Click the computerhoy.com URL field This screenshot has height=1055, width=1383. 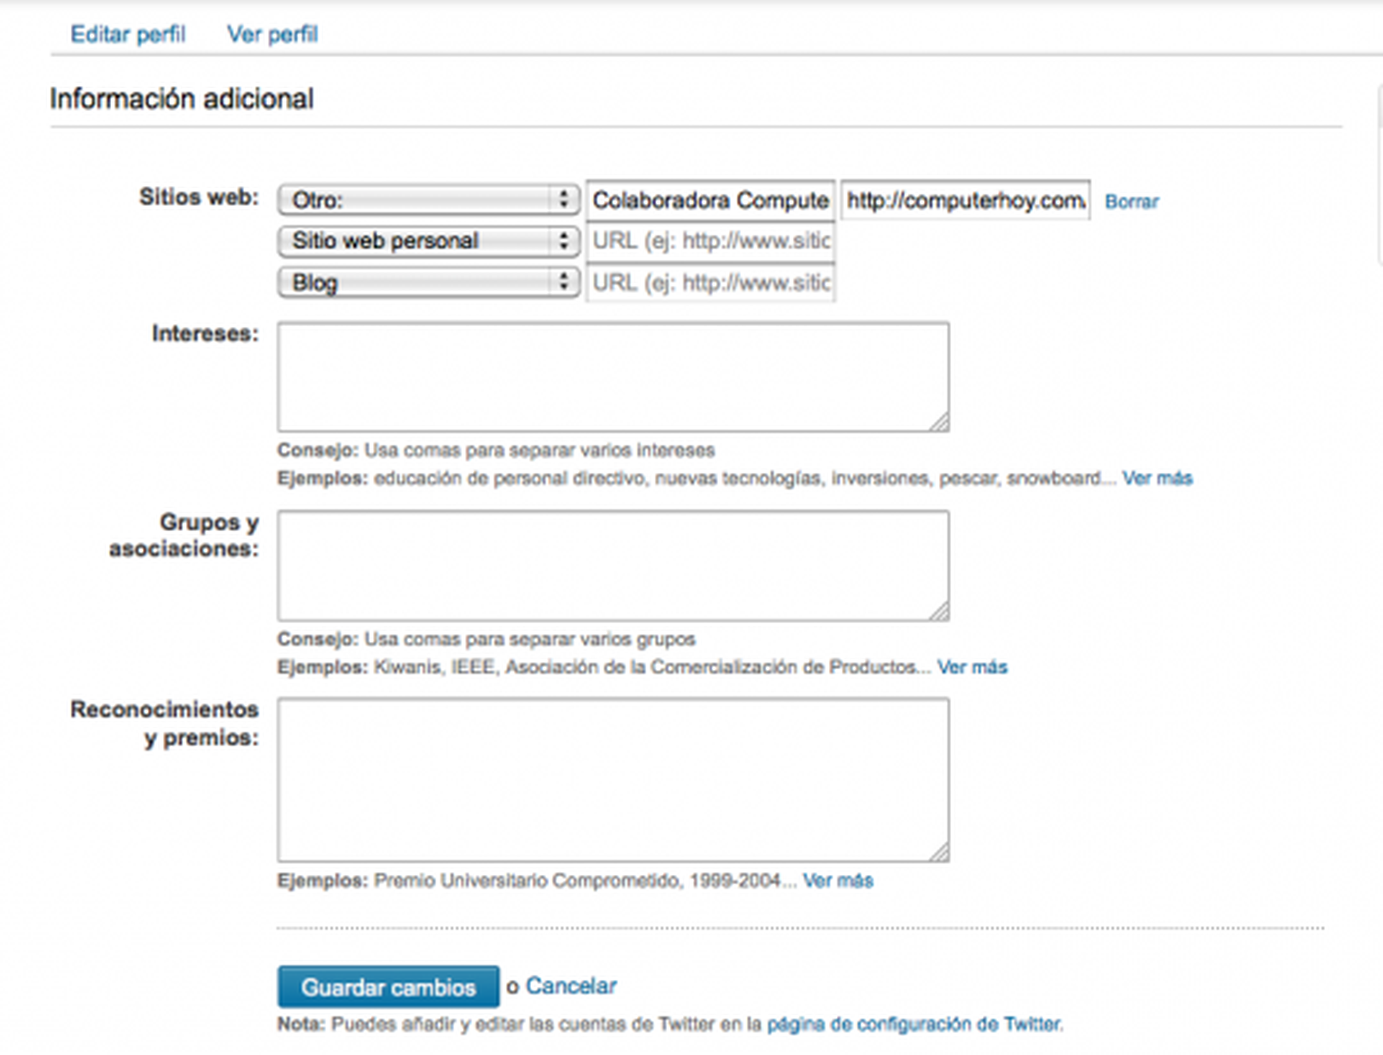coord(965,201)
